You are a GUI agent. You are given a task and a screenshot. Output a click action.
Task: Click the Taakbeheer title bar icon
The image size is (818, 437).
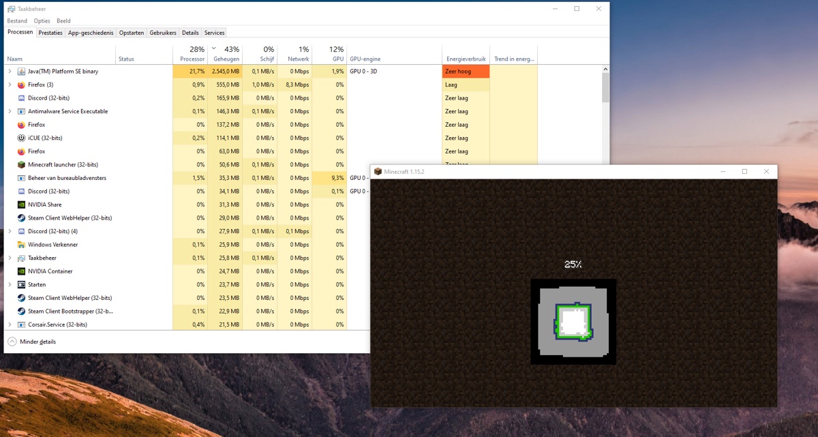(11, 9)
